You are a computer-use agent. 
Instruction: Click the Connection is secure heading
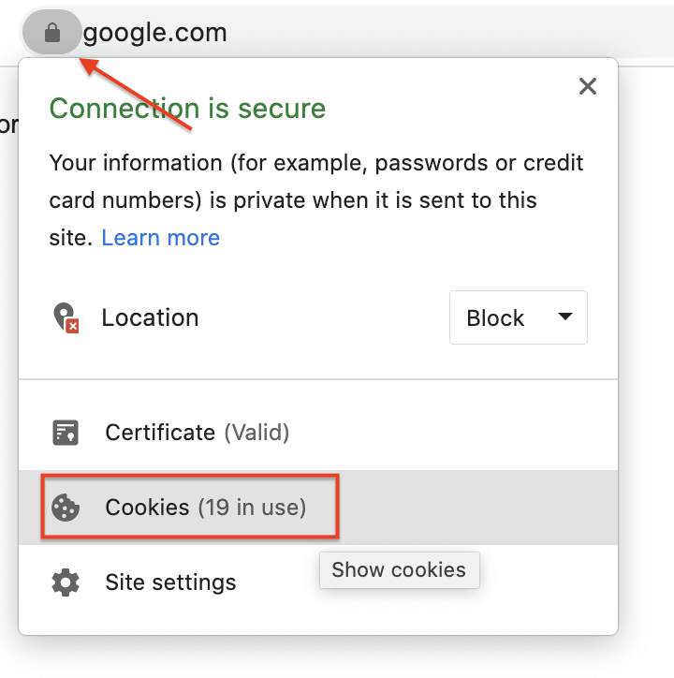187,109
